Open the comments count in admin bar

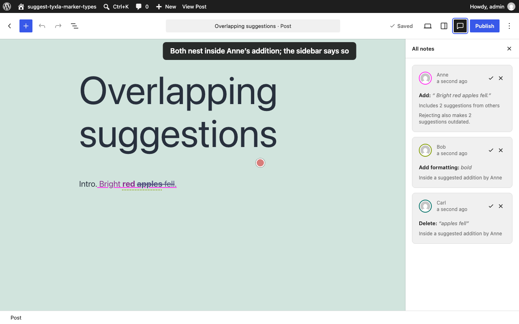142,6
